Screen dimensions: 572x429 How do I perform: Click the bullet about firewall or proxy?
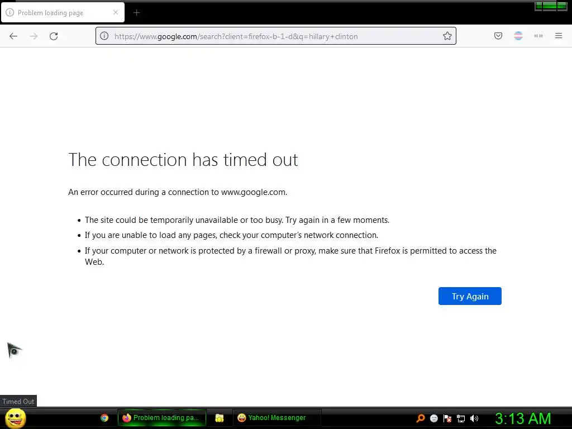coord(290,256)
